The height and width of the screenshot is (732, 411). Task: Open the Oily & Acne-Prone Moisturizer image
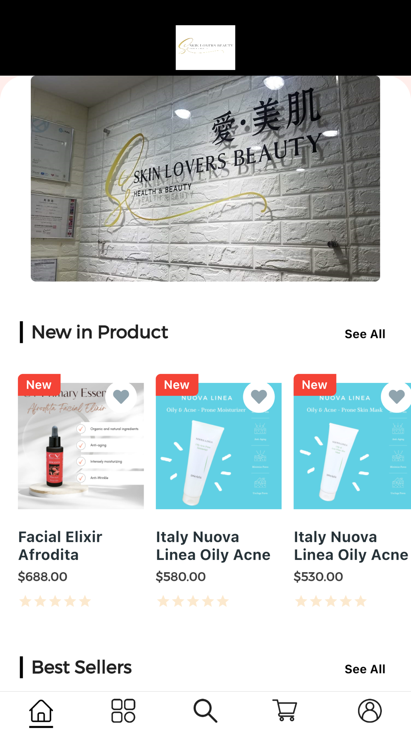click(219, 446)
